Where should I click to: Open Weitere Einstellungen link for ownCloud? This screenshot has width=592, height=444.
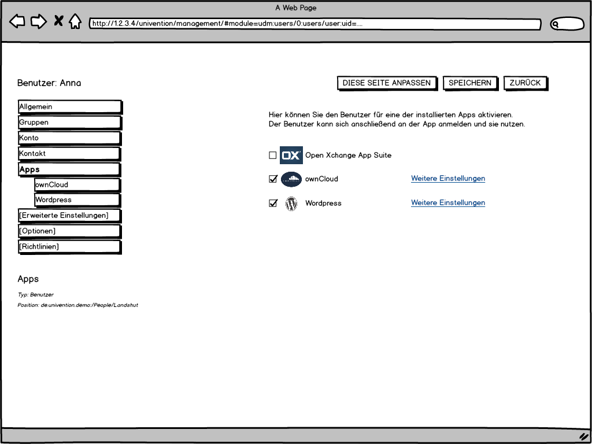(447, 179)
